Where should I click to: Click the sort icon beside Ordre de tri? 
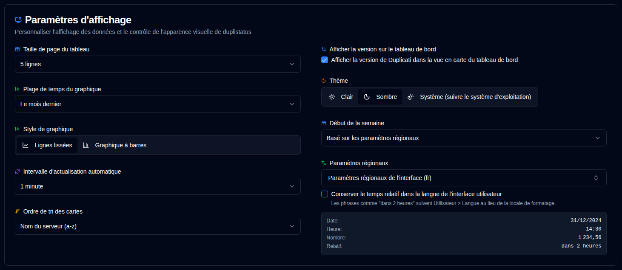coord(17,211)
